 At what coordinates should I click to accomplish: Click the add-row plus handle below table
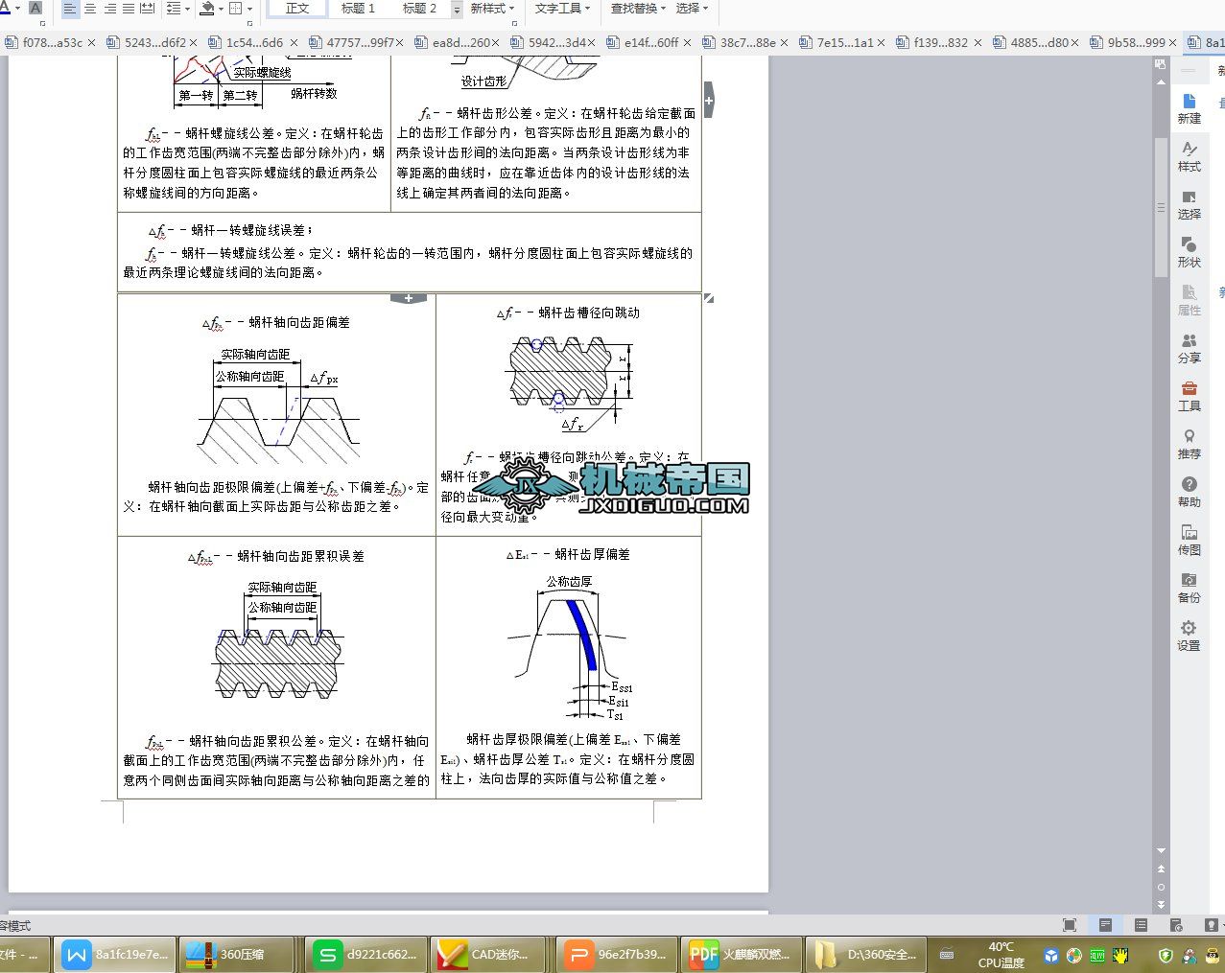tap(409, 298)
